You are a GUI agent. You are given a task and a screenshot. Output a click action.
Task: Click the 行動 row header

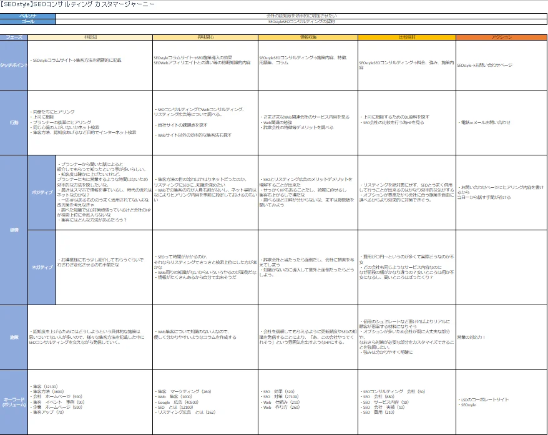(x=14, y=122)
